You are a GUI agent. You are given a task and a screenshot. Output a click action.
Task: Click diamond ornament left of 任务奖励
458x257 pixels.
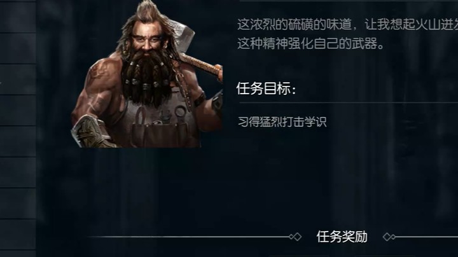tap(295, 237)
